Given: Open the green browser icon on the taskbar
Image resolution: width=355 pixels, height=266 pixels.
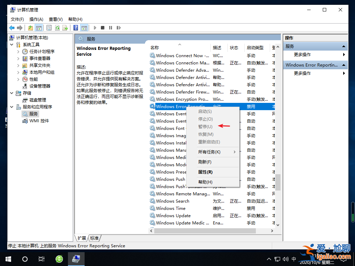Looking at the screenshot, I should point(59,259).
